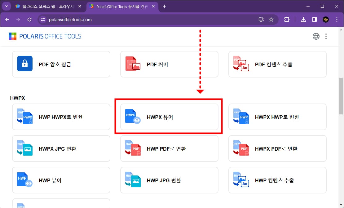Open the language globe icon
Image resolution: width=344 pixels, height=208 pixels.
tap(316, 36)
